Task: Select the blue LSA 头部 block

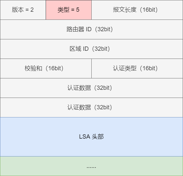Action: click(x=91, y=137)
